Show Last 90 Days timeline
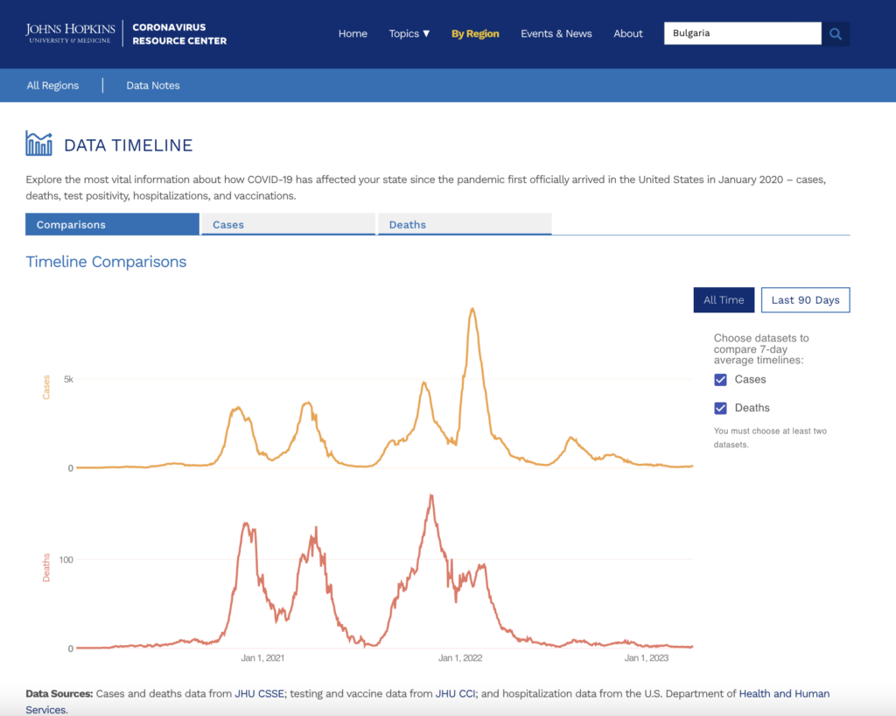896x716 pixels. (805, 300)
